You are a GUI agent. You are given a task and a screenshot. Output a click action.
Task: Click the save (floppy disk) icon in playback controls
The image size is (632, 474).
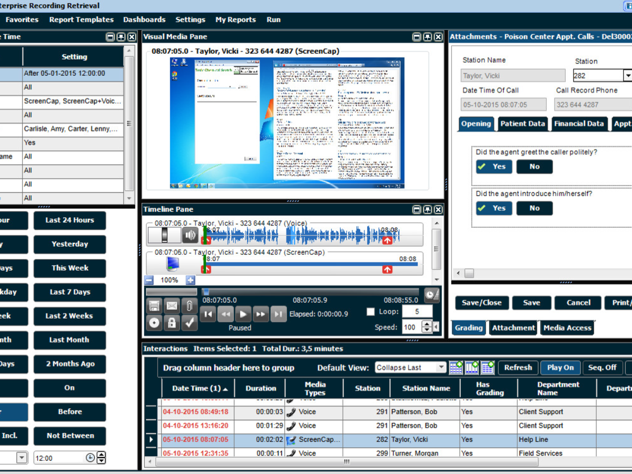[x=154, y=306]
